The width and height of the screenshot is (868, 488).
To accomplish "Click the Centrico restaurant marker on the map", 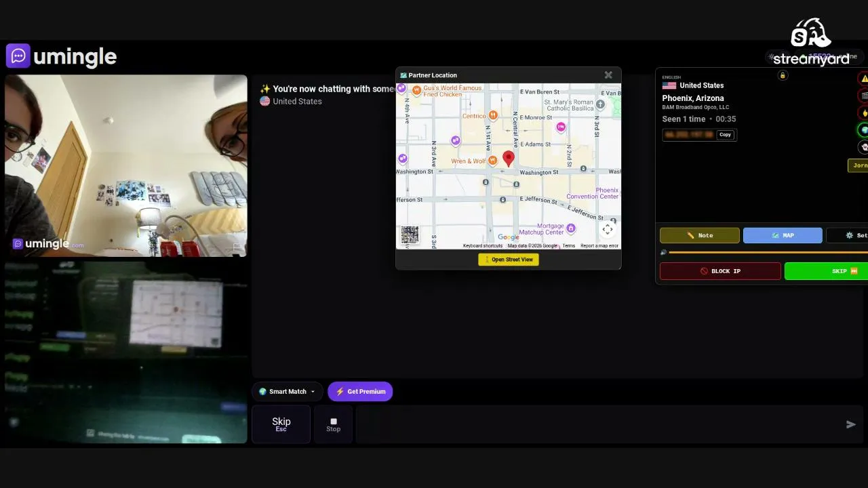I will pyautogui.click(x=493, y=115).
